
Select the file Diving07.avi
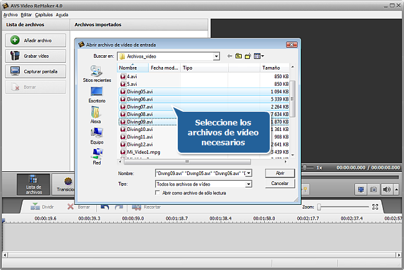click(203, 107)
